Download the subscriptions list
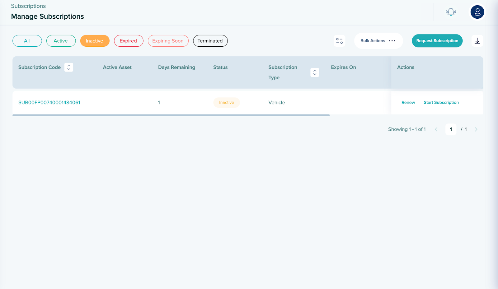Screen dimensions: 498x289 click(477, 41)
